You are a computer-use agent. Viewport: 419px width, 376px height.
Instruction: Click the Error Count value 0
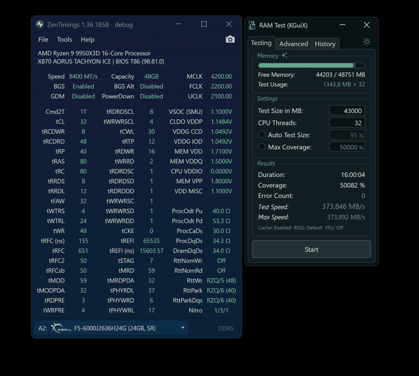coord(363,196)
